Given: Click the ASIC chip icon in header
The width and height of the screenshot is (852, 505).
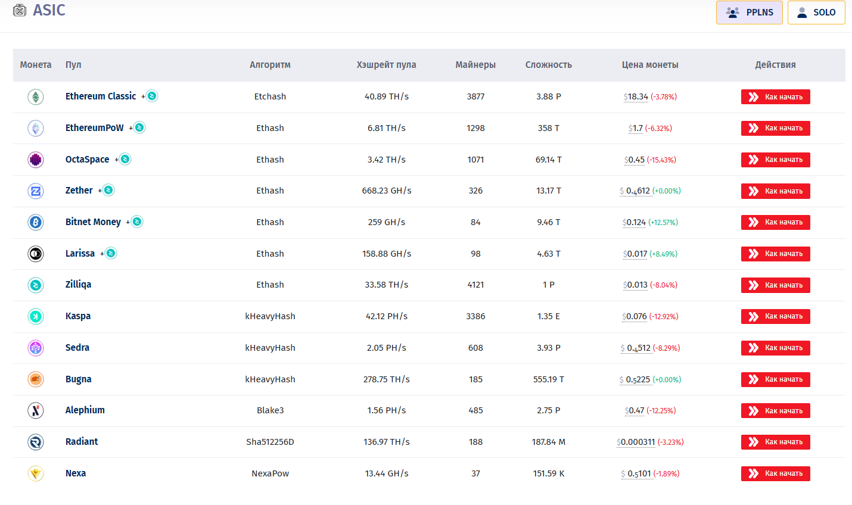Looking at the screenshot, I should point(20,10).
